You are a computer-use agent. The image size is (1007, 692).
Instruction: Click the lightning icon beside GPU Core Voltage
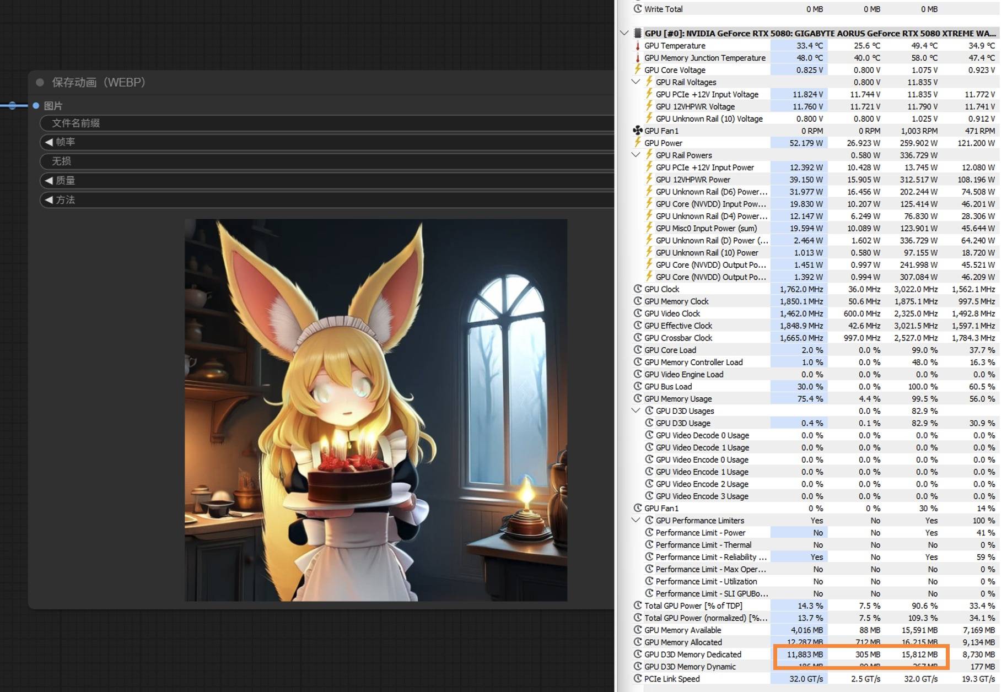click(638, 69)
